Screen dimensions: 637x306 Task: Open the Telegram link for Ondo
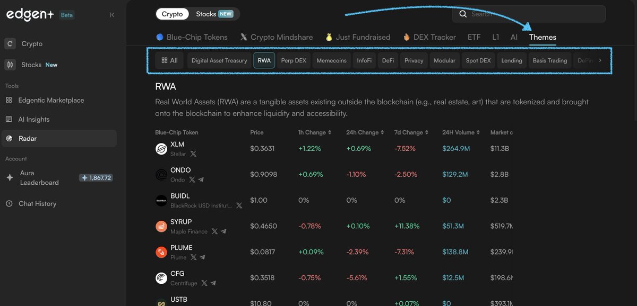coord(201,180)
